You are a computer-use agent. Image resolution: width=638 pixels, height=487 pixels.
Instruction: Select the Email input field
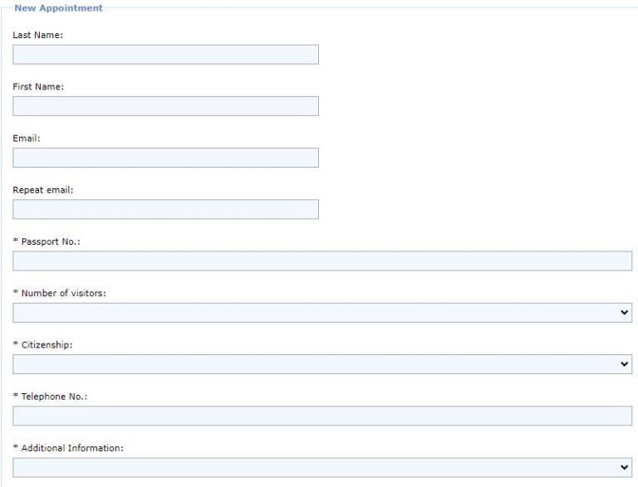pyautogui.click(x=165, y=158)
